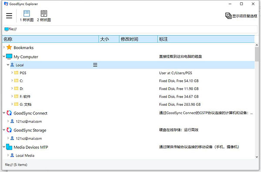Click the PGS folder icon
This screenshot has width=261, height=172.
(x=16, y=73)
